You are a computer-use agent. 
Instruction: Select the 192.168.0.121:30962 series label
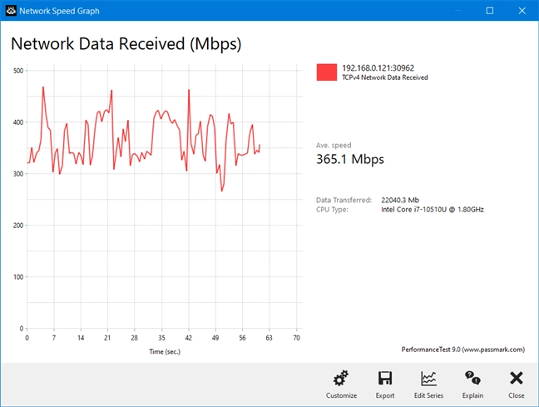pos(378,67)
